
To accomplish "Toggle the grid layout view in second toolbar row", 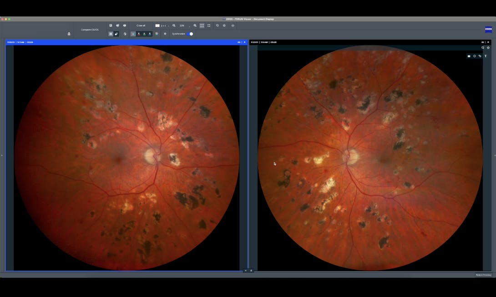I will 110,33.
